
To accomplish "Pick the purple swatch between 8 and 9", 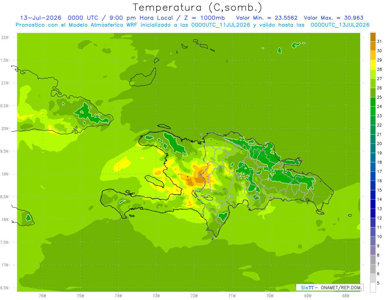I will [373, 251].
